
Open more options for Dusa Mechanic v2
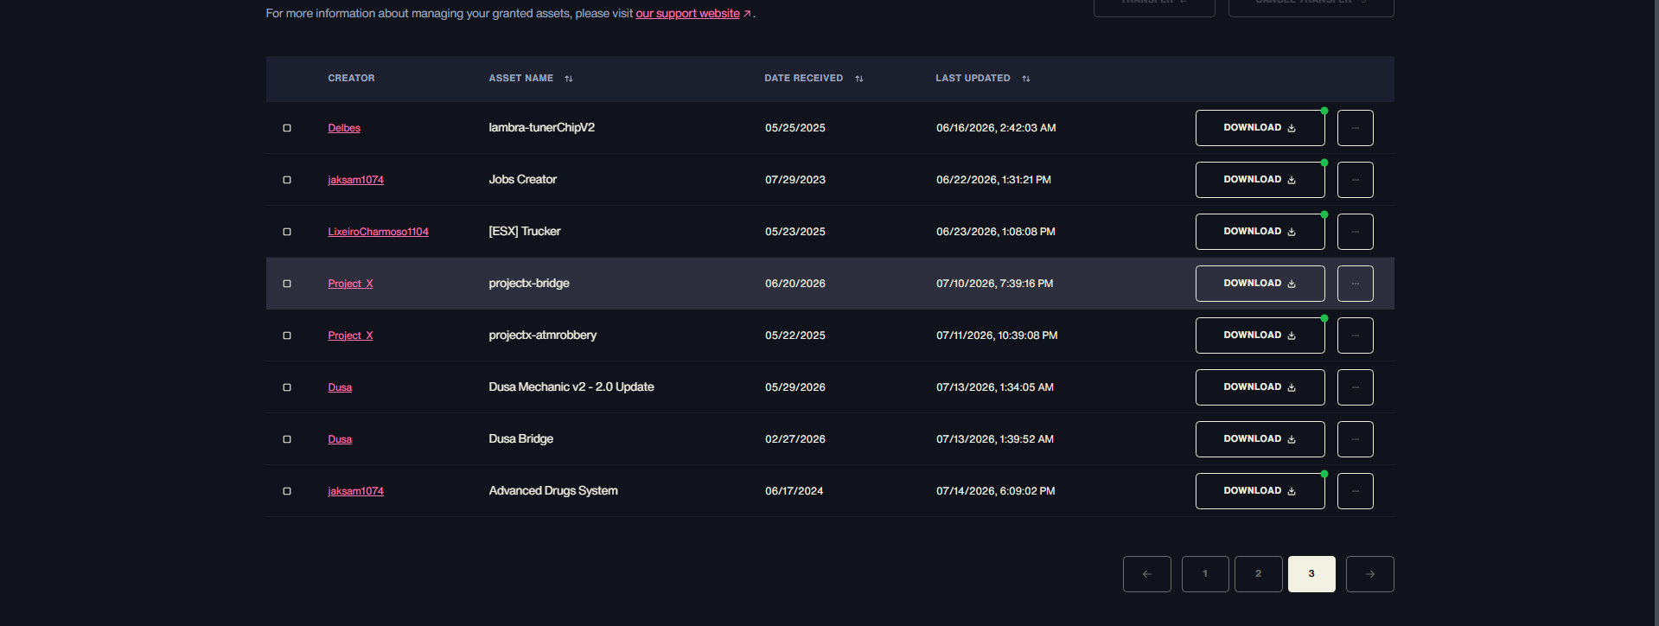pos(1356,387)
